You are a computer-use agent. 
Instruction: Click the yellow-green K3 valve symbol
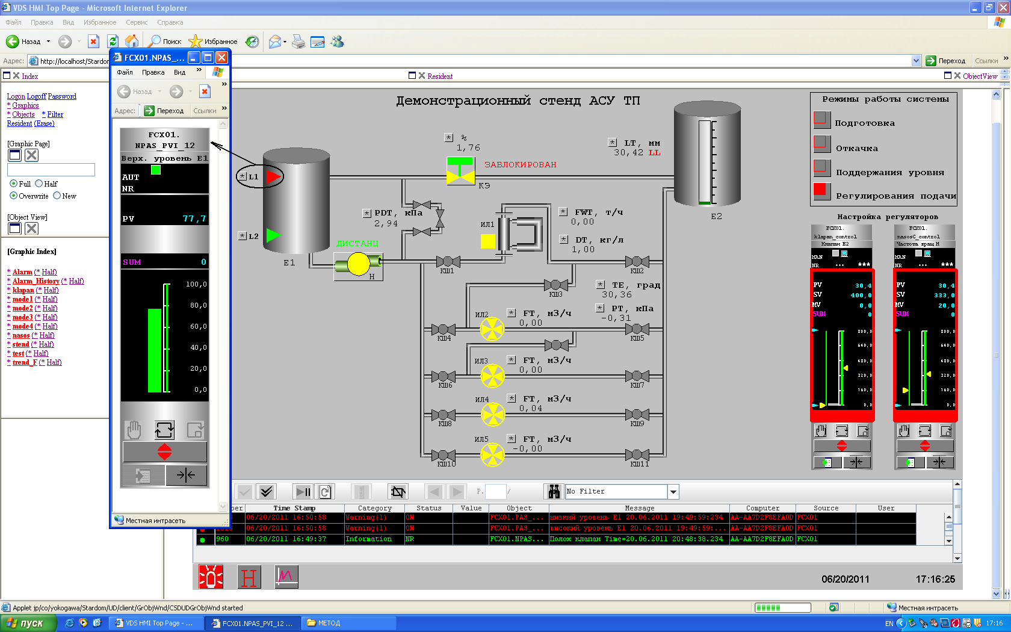point(461,171)
